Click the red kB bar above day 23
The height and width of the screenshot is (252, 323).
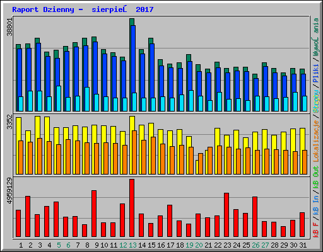click(x=226, y=215)
